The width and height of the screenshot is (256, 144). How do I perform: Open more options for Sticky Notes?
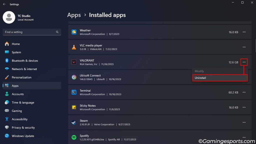point(244,107)
